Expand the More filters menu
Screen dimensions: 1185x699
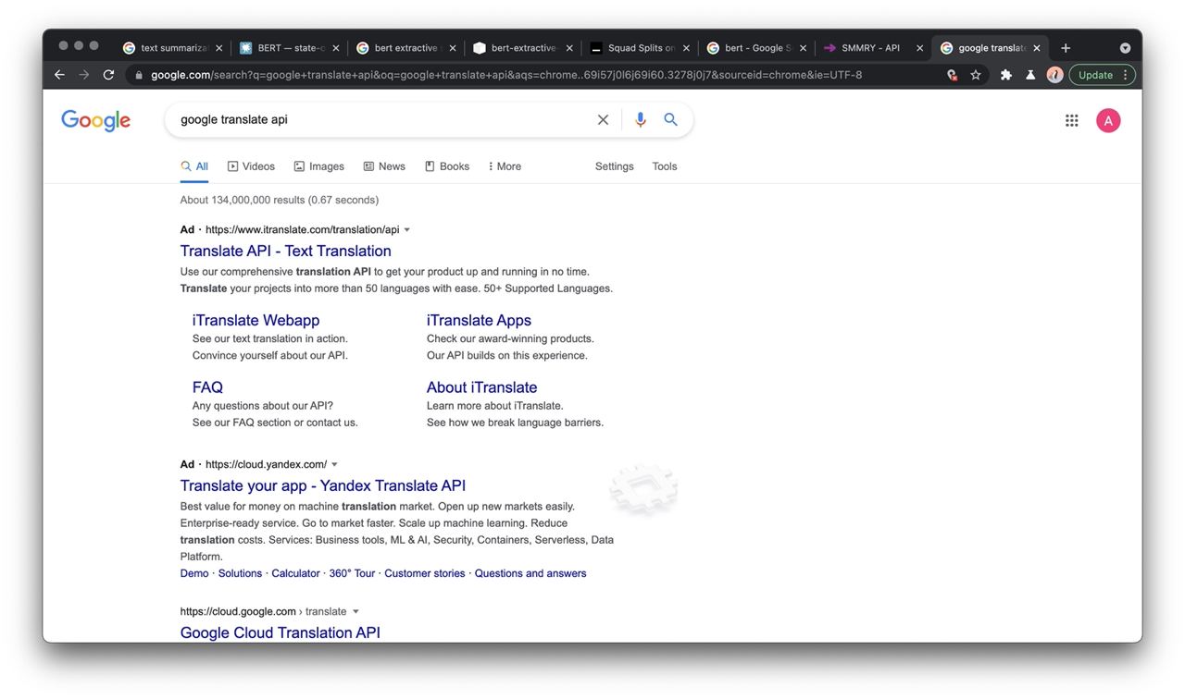pos(505,166)
